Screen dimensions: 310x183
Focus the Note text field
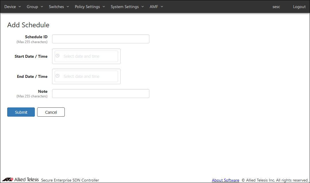click(x=101, y=94)
